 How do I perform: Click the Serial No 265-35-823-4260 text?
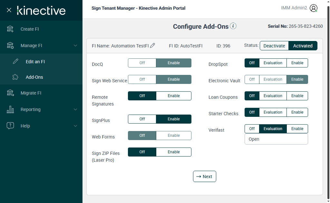295,26
